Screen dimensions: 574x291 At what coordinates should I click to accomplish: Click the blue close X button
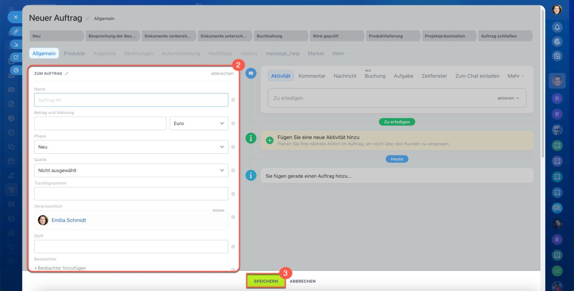click(15, 17)
